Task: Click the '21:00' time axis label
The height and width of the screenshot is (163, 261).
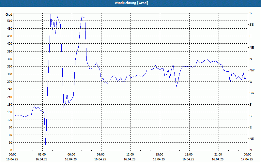Action: [219, 155]
